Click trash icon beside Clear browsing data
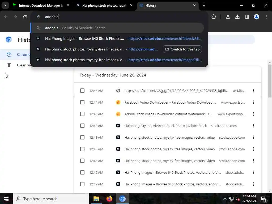272x204 pixels. pyautogui.click(x=9, y=65)
